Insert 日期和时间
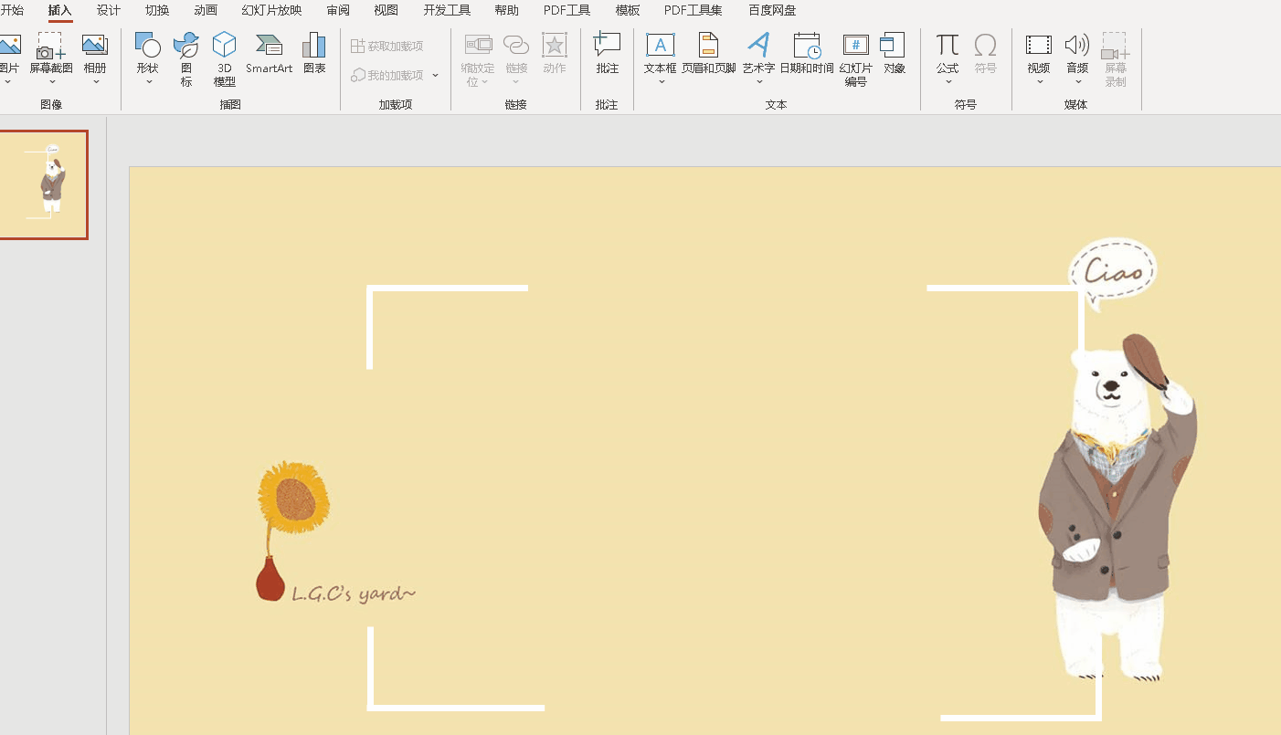Image resolution: width=1281 pixels, height=735 pixels. pos(807,53)
